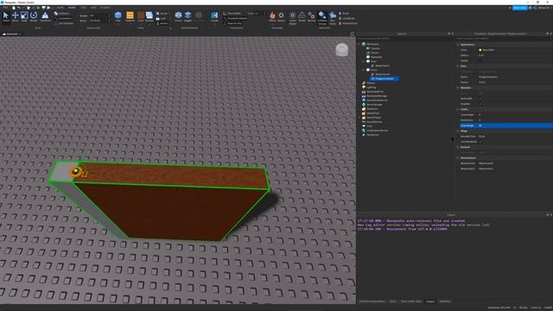
Task: Collapse the Workspace node in Explorer
Action: click(359, 44)
